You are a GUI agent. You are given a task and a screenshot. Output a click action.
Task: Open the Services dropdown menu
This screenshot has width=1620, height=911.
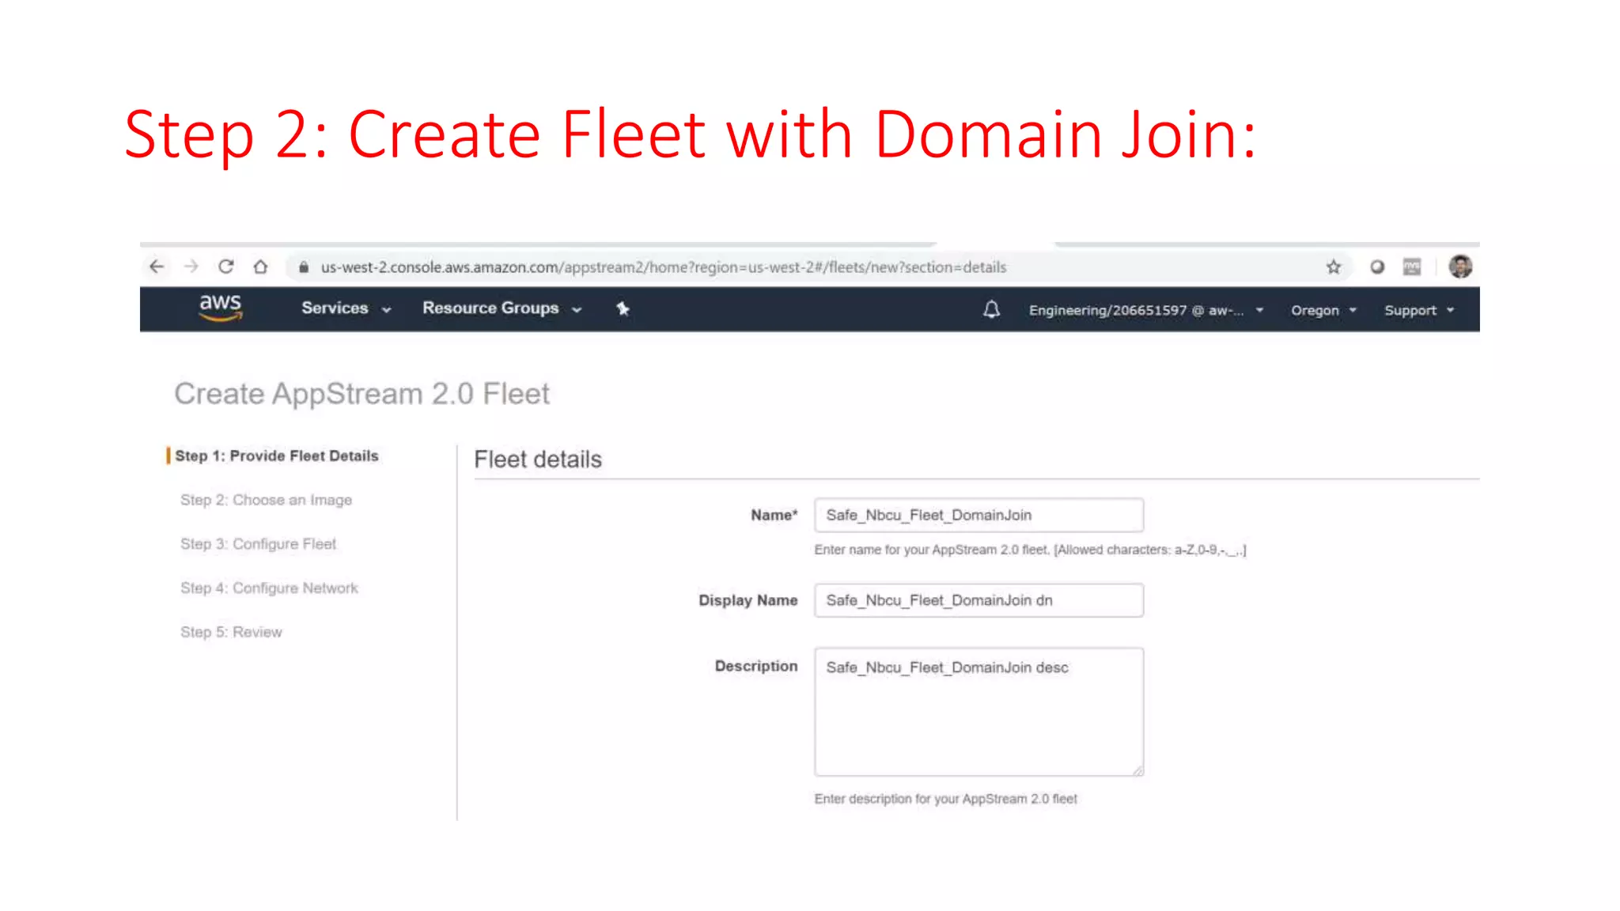click(x=346, y=308)
